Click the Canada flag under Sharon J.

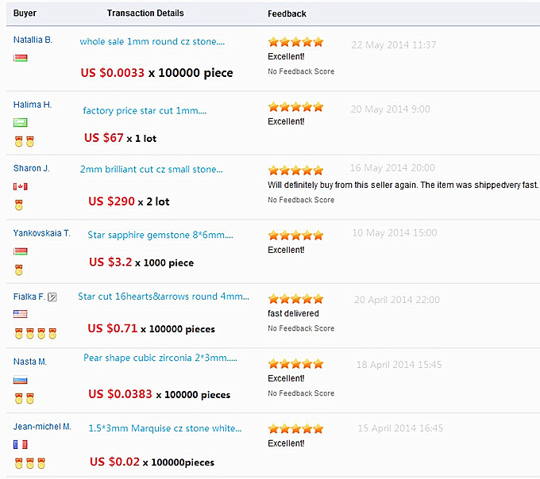[x=21, y=186]
